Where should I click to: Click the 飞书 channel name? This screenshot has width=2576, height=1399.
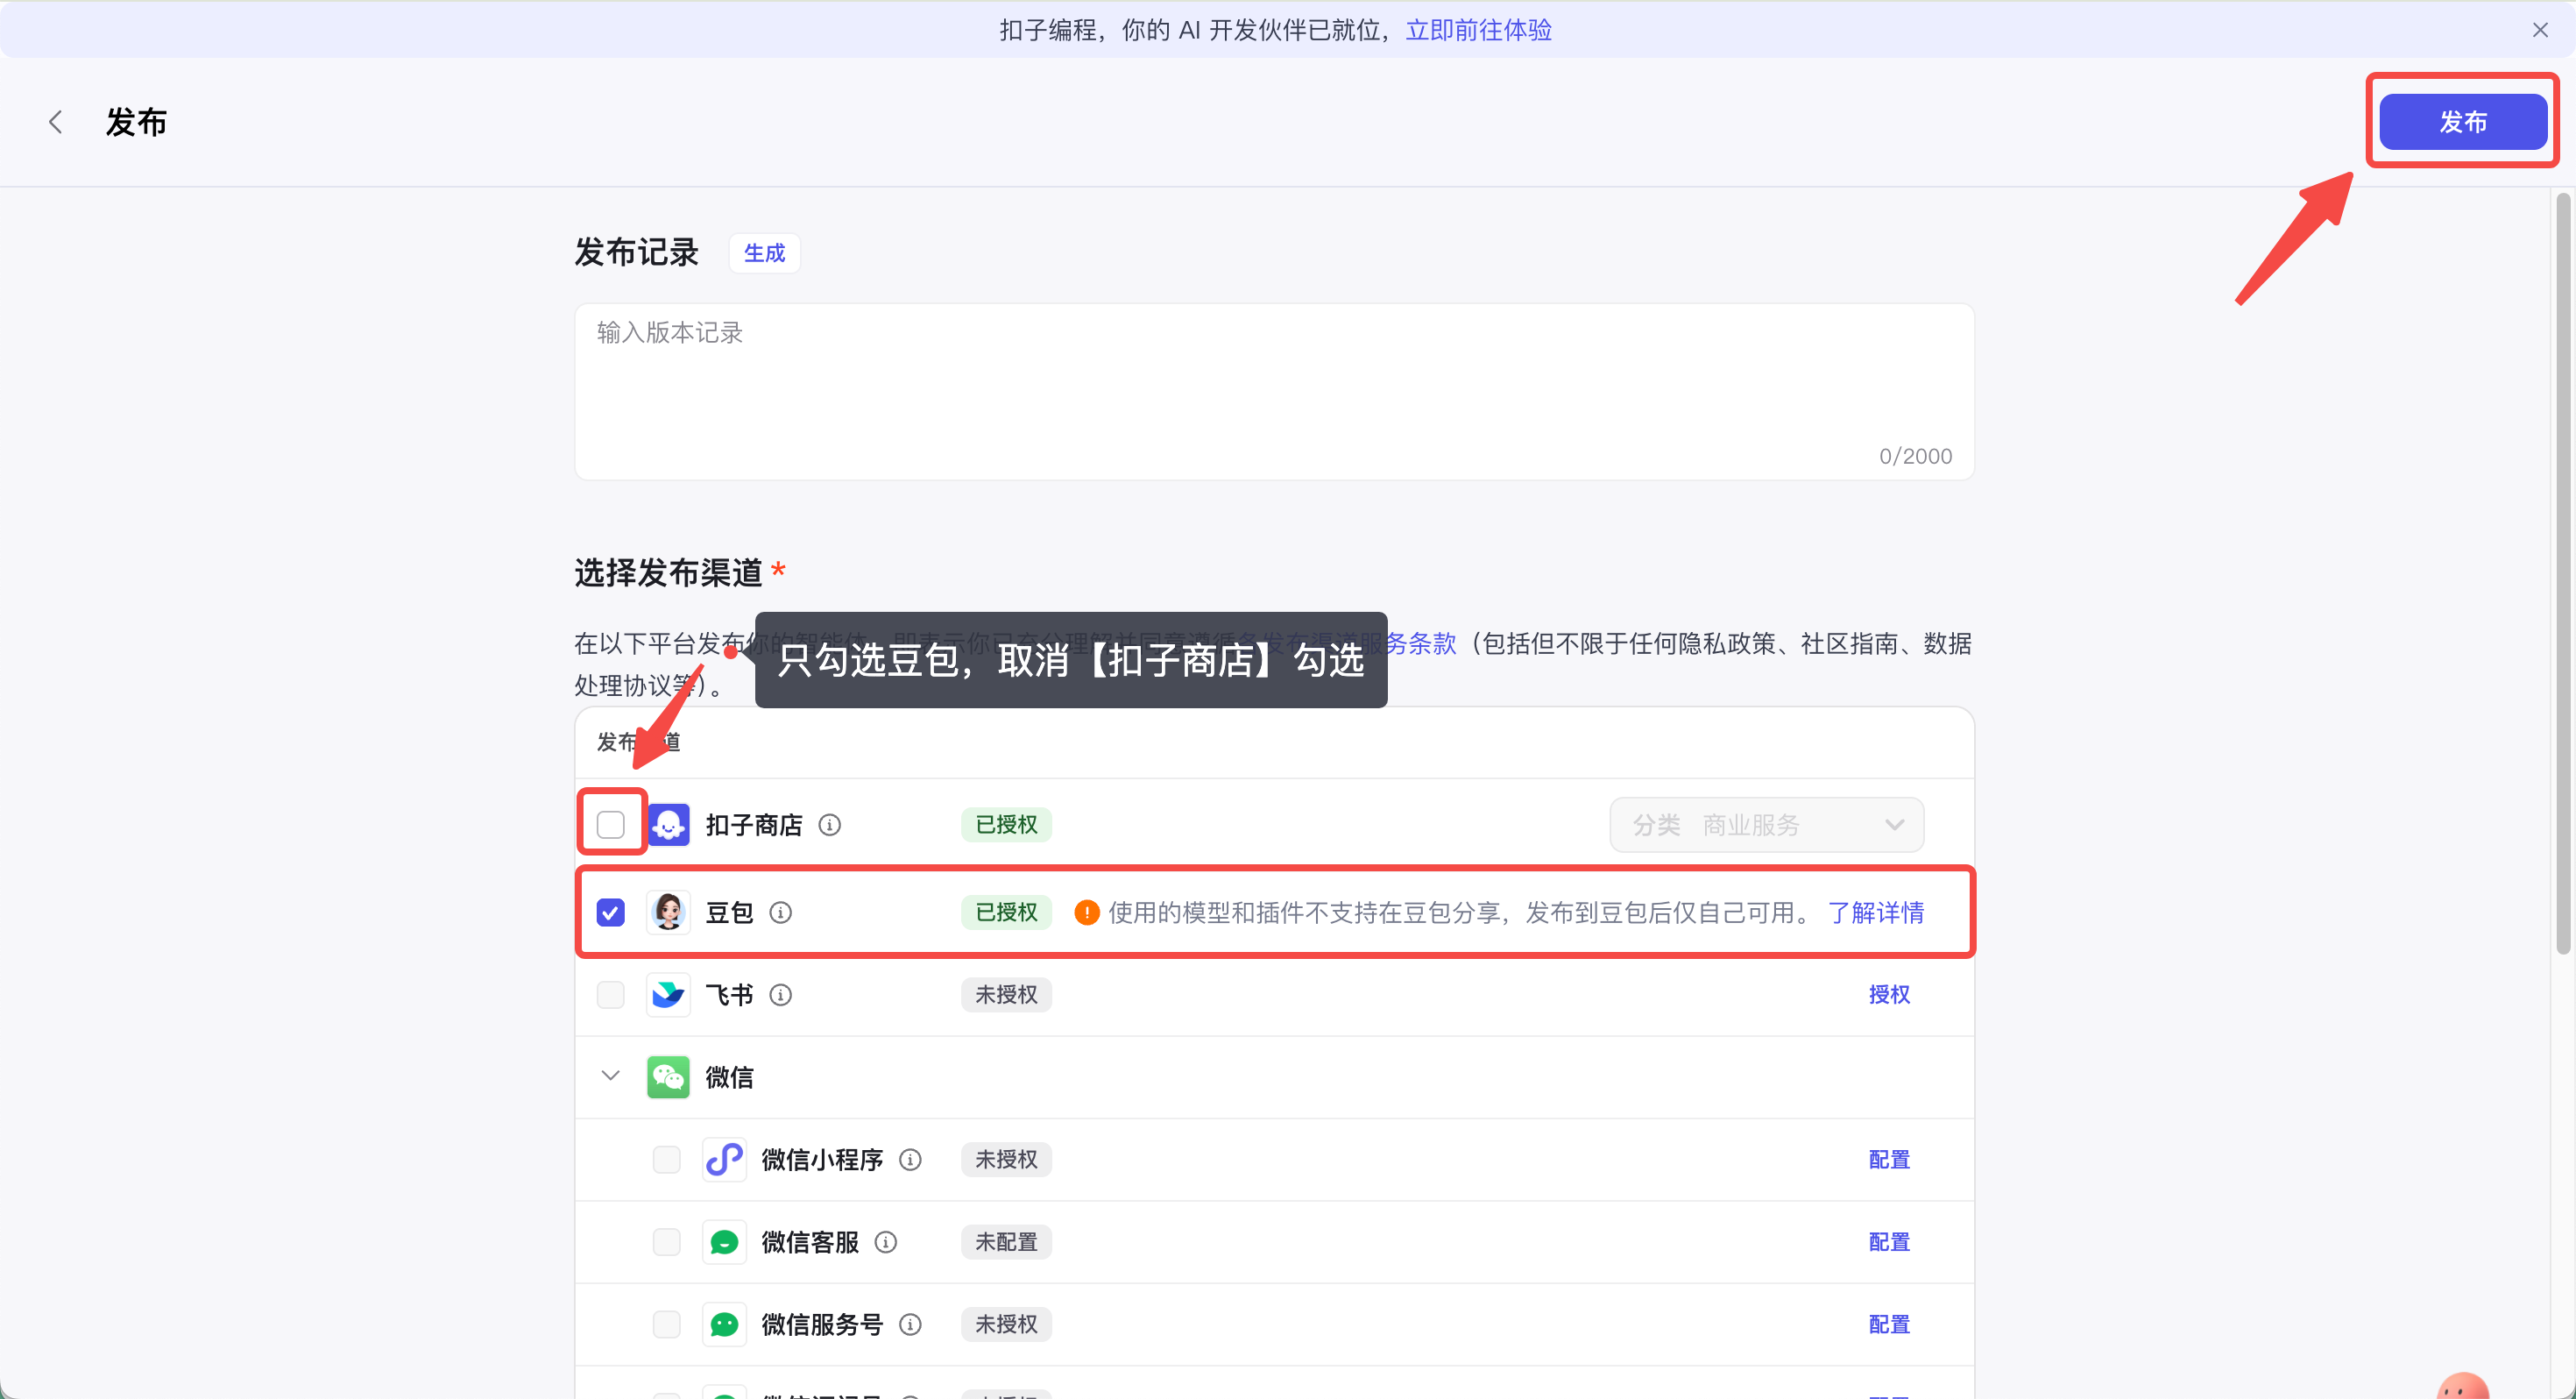click(x=729, y=995)
